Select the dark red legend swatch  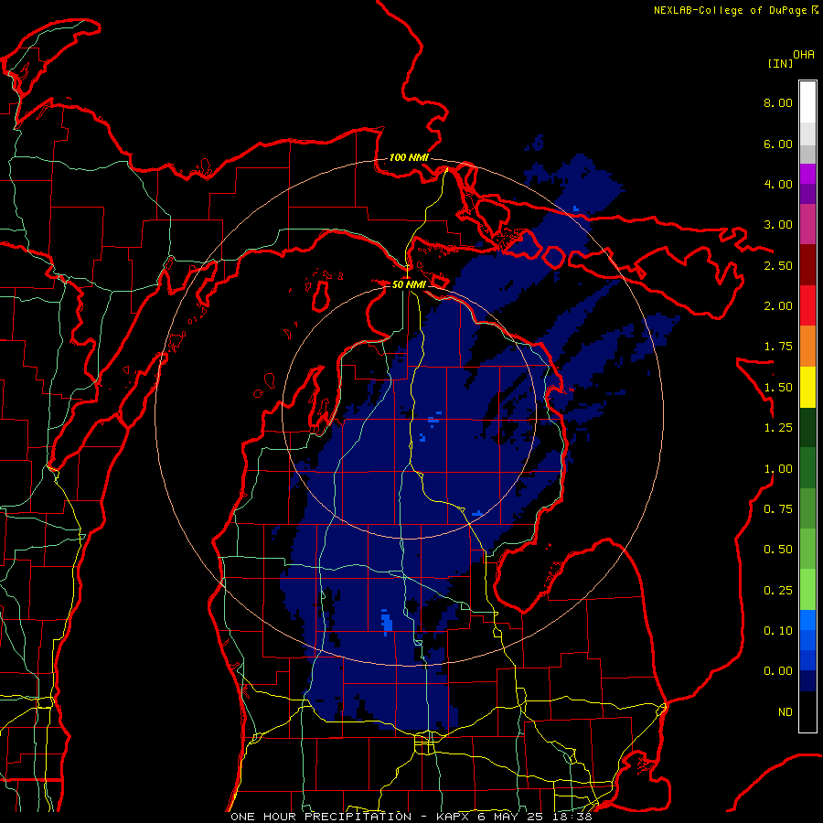coord(807,265)
